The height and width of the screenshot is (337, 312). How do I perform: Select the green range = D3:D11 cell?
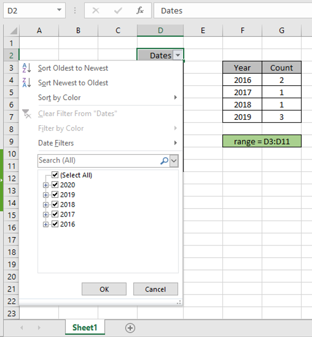point(262,141)
